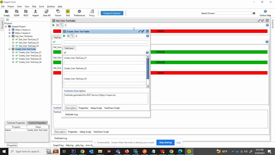The width and height of the screenshot is (275, 155).
Task: Run the Get_User TestSuite
Action: [x=53, y=25]
